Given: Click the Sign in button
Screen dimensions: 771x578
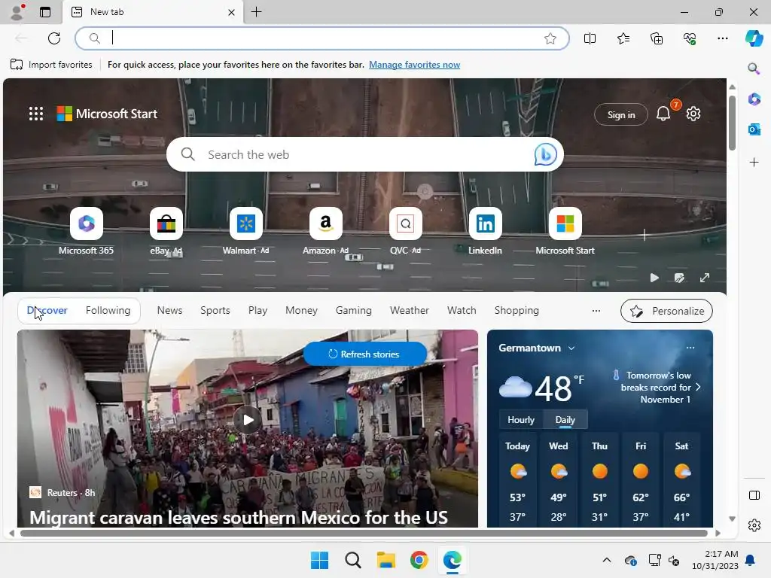Looking at the screenshot, I should click(621, 114).
